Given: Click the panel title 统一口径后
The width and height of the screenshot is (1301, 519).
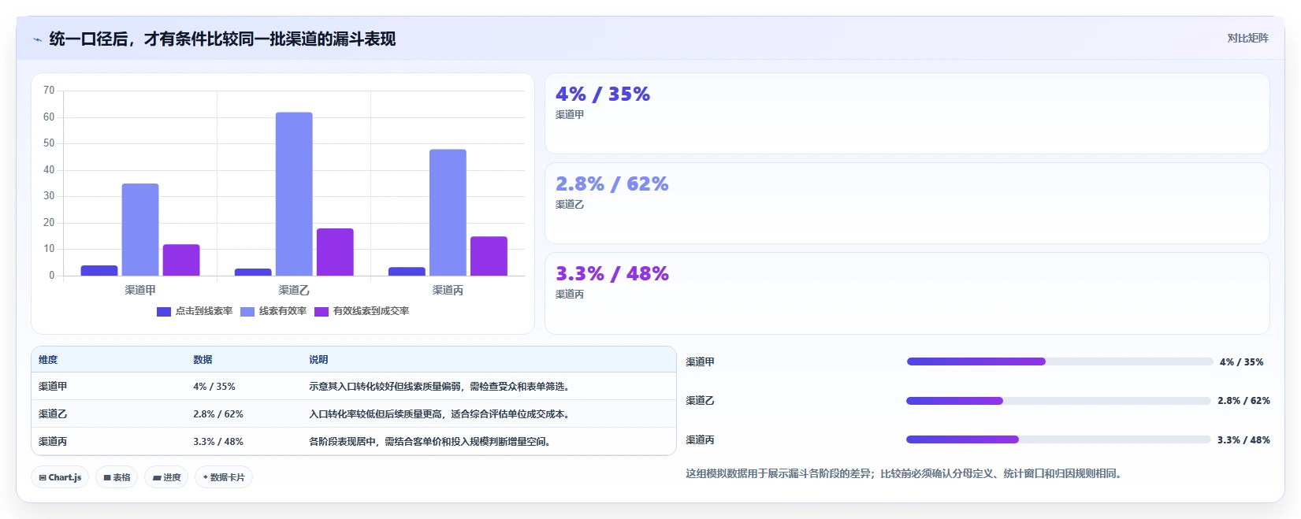Looking at the screenshot, I should (222, 39).
